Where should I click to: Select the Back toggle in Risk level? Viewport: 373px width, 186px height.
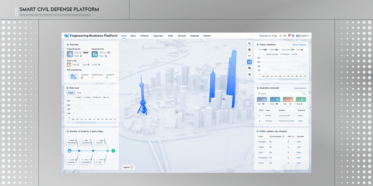click(79, 93)
